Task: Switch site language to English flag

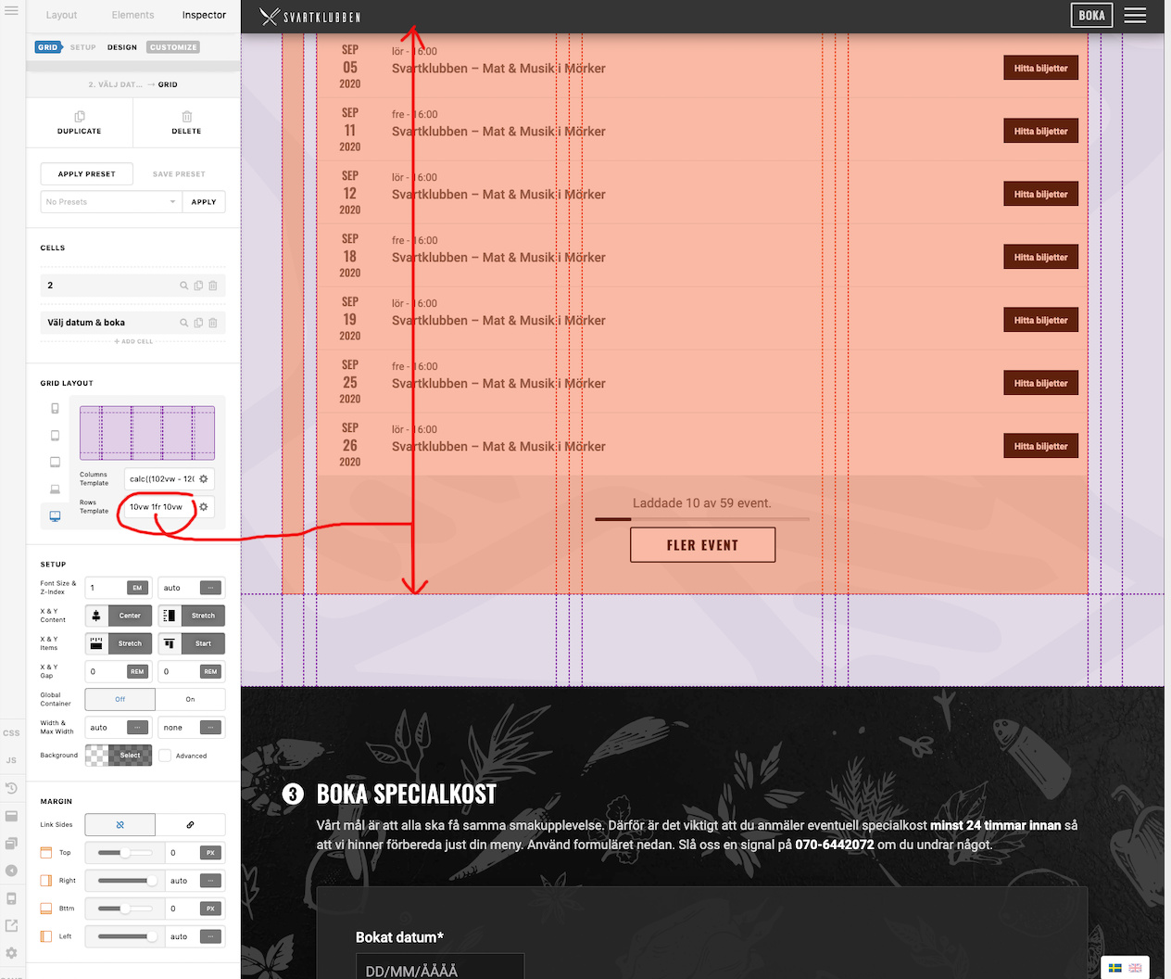Action: click(x=1135, y=968)
